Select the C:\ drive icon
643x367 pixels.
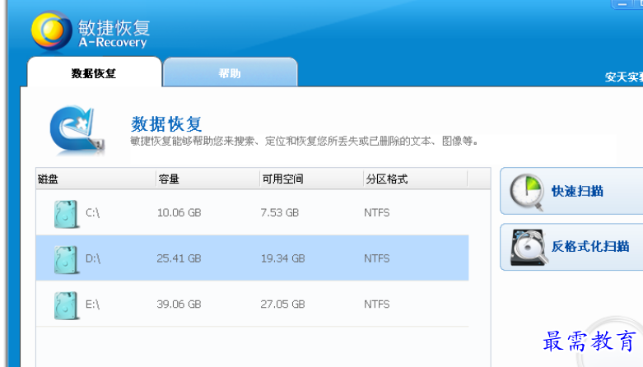pyautogui.click(x=64, y=213)
